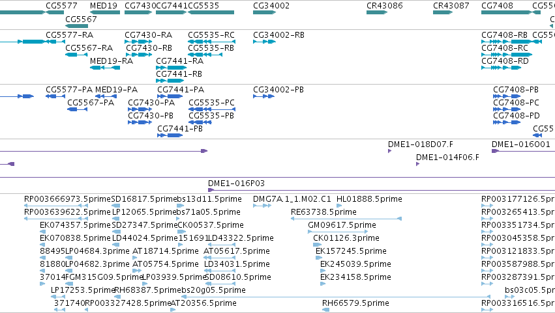The image size is (555, 313).
Task: Click the AT18714.5prime EST label
Action: point(165,251)
